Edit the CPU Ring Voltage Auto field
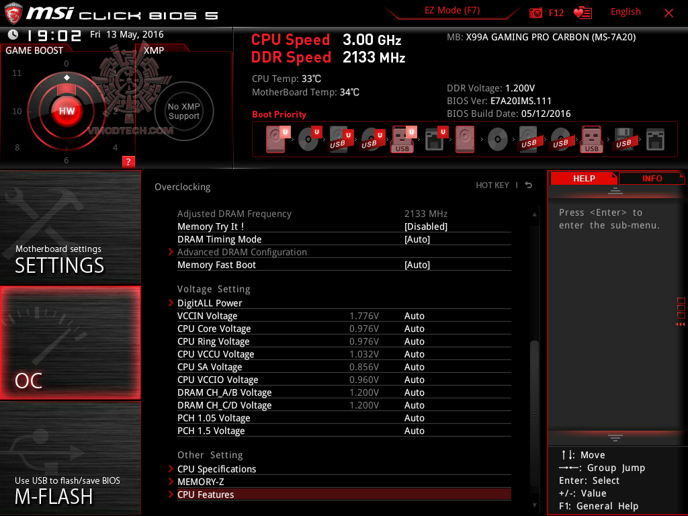 [x=414, y=341]
